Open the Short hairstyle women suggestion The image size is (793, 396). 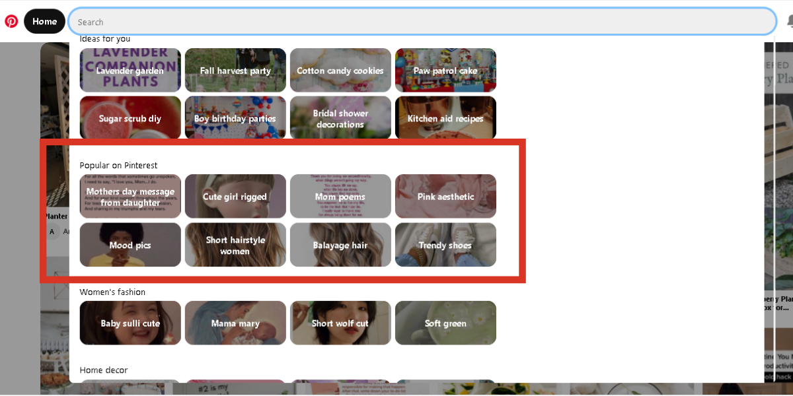click(x=235, y=244)
